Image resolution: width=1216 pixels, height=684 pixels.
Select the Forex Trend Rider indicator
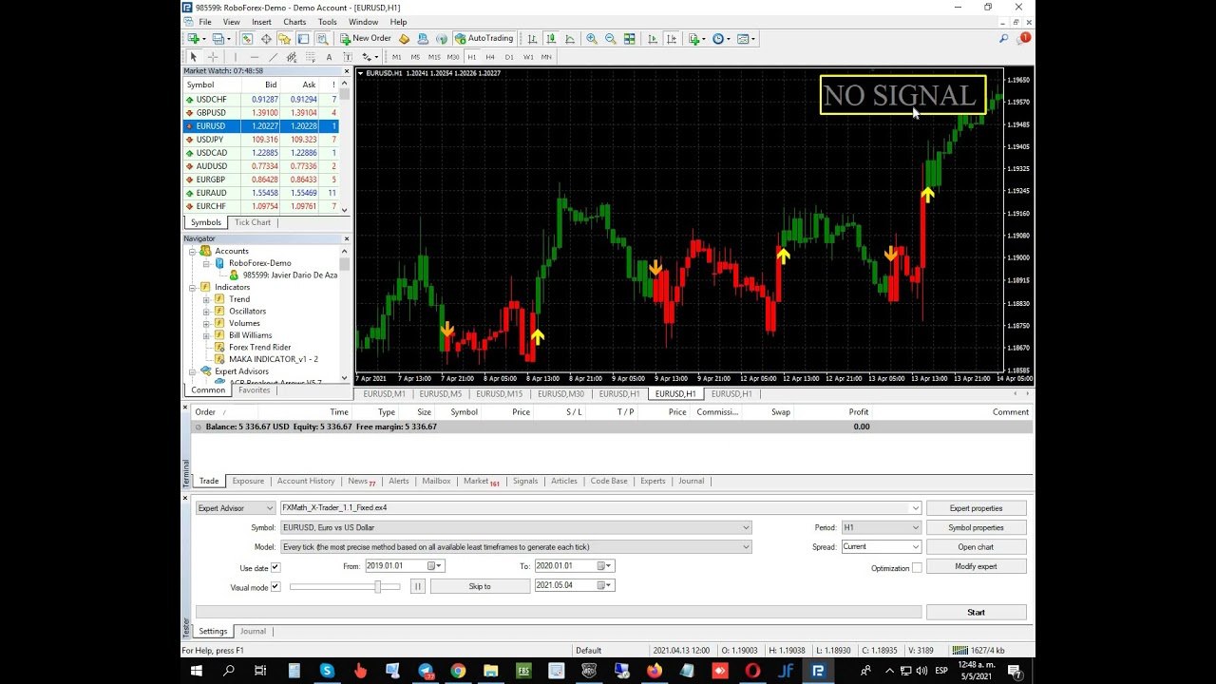coord(259,347)
